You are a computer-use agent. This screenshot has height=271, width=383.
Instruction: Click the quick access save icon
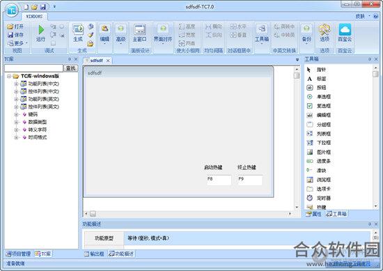point(43,7)
